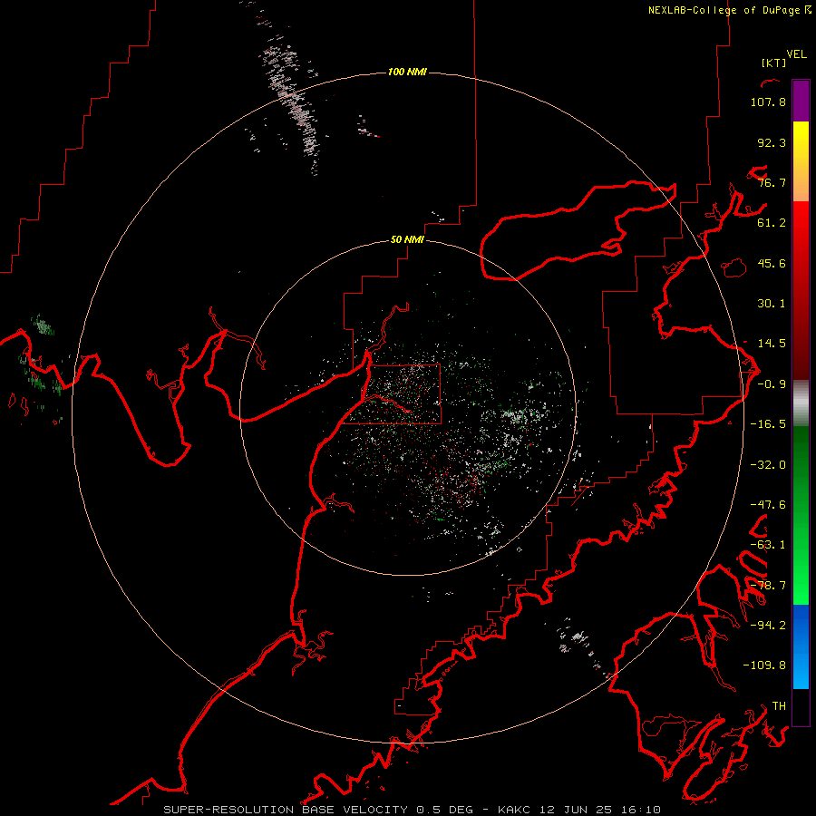This screenshot has width=816, height=816.
Task: Select the 30.1 scale label
Action: pos(772,304)
